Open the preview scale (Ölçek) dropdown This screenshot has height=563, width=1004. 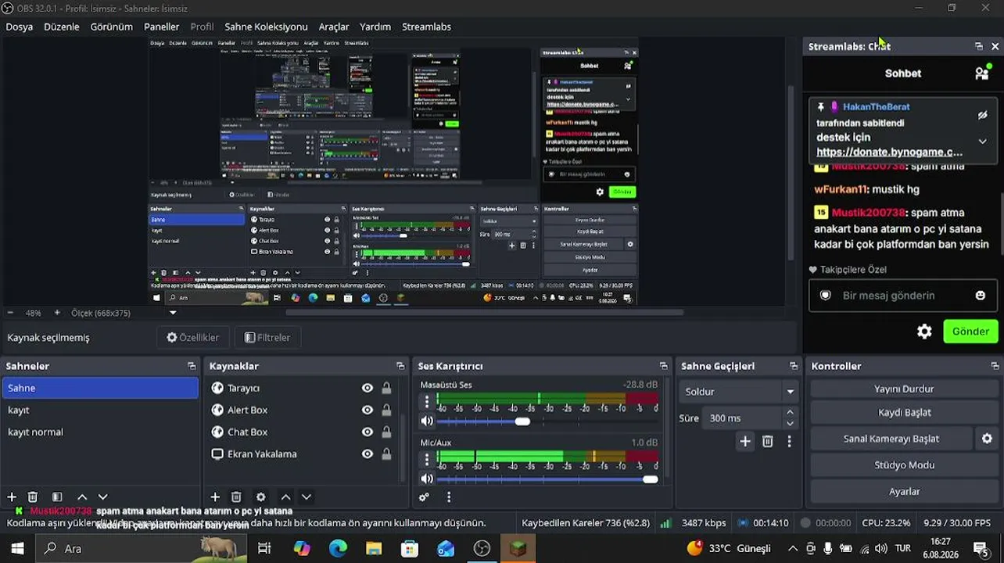pyautogui.click(x=173, y=313)
